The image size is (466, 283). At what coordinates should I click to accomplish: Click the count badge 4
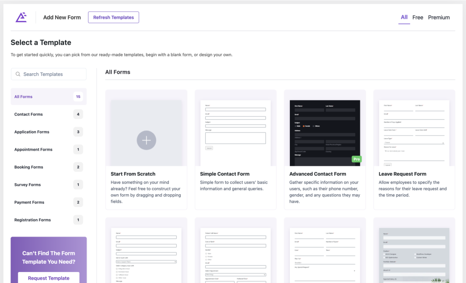click(x=78, y=114)
